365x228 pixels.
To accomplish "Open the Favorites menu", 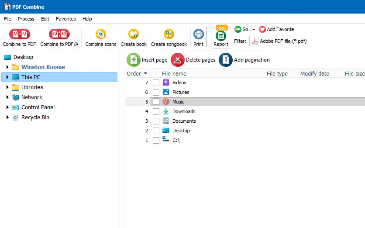I will (65, 19).
